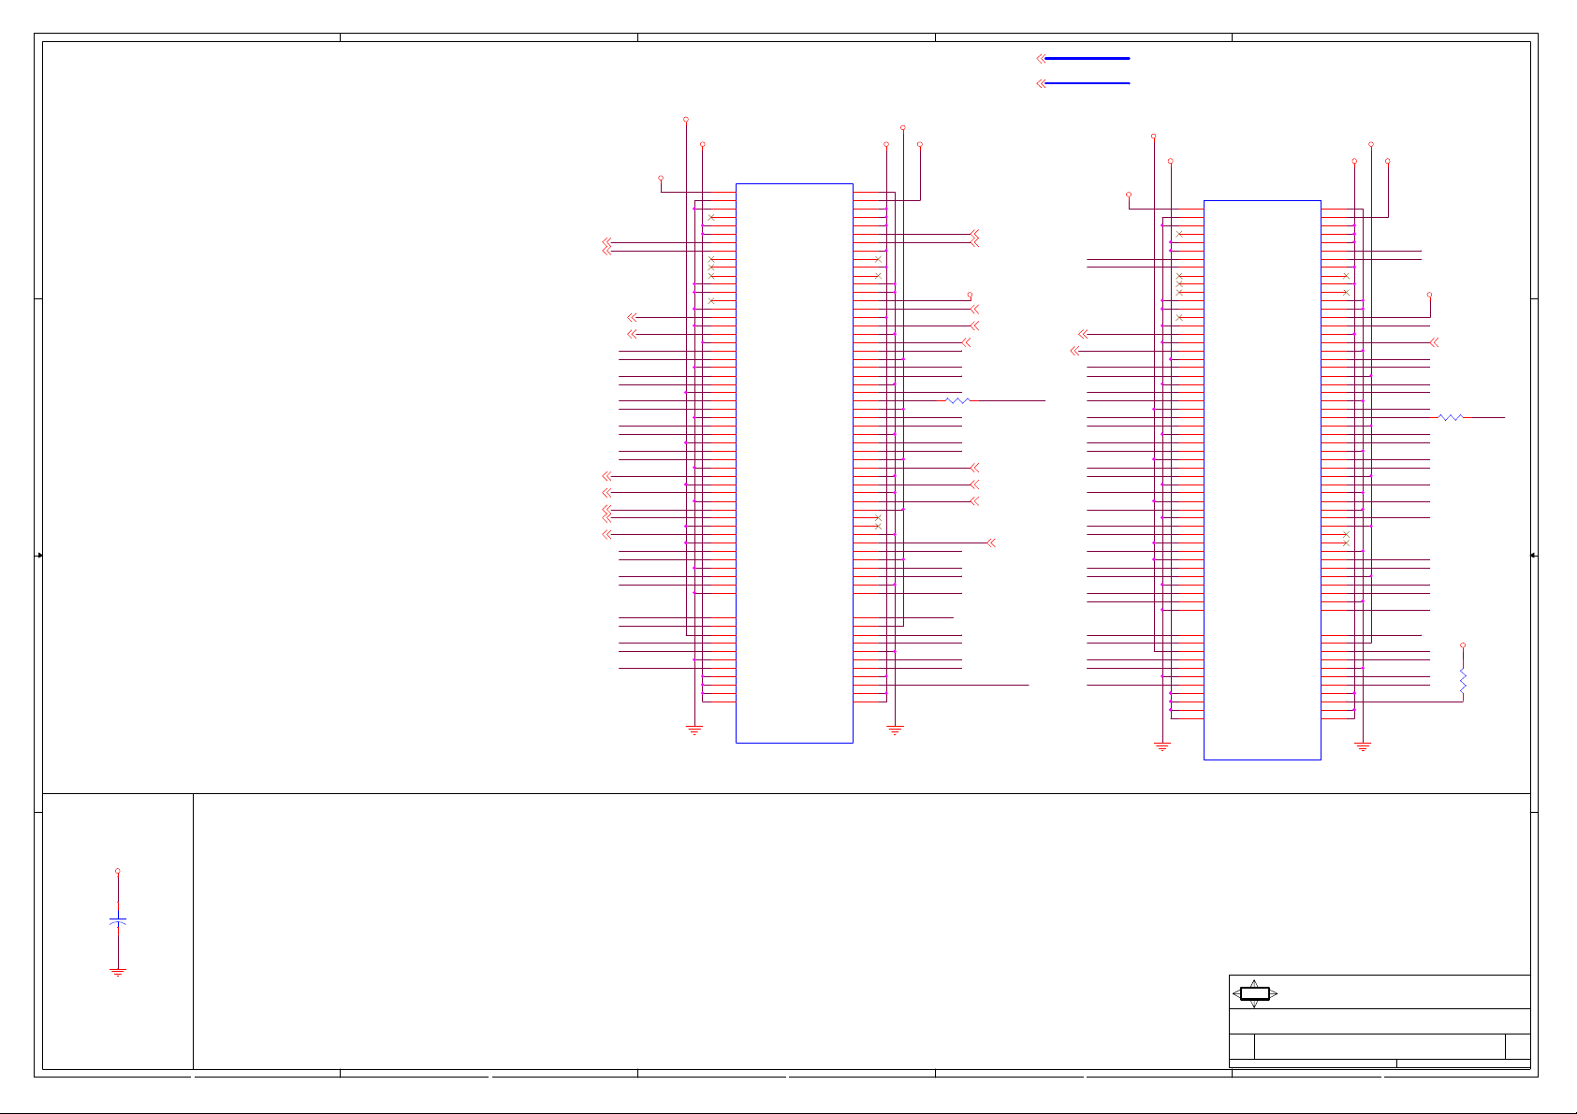Screen dimensions: 1577x1114
Task: Click the ground symbol below the capacitor
Action: 118,972
